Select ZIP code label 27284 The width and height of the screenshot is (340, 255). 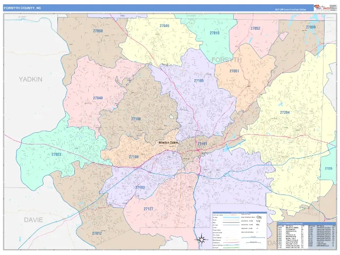[285, 113]
